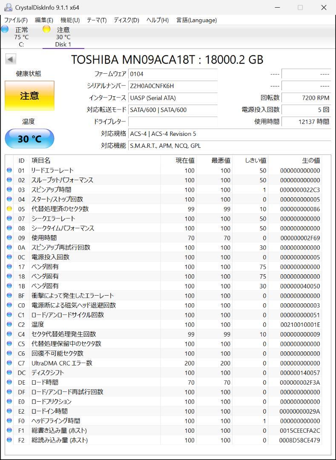Image resolution: width=336 pixels, height=460 pixels.
Task: Click the status icon for attribute C4 row
Action: [x=9, y=334]
